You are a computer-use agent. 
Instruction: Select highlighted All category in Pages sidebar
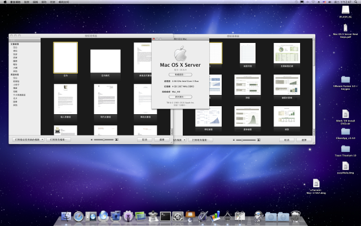point(25,41)
